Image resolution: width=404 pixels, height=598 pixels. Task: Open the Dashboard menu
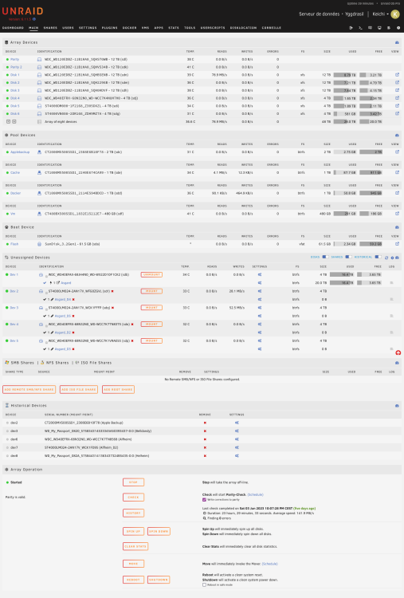click(13, 28)
